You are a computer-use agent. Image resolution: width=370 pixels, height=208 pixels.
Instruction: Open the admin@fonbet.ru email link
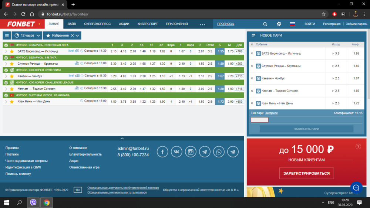pyautogui.click(x=133, y=149)
